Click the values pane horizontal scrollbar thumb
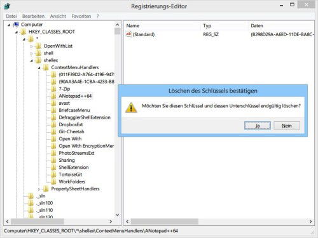The width and height of the screenshot is (318, 238). [165, 221]
